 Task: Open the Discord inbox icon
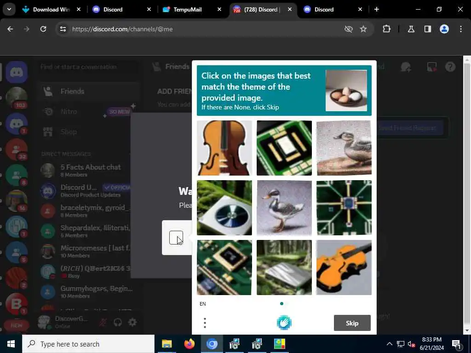click(432, 67)
